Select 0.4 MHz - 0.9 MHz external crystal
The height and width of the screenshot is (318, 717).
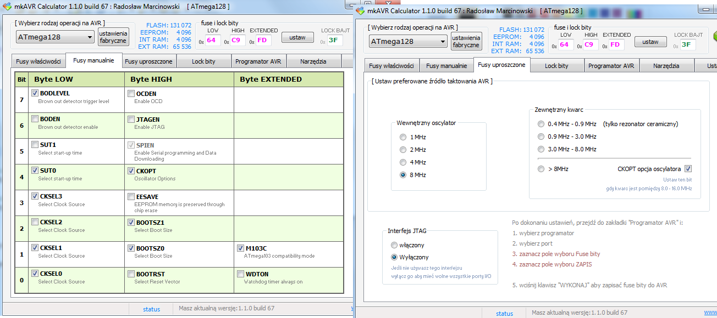(541, 124)
